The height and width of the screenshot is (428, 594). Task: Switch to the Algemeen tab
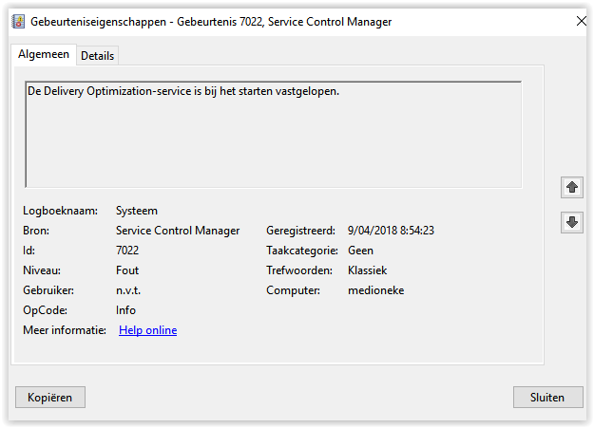pyautogui.click(x=44, y=55)
